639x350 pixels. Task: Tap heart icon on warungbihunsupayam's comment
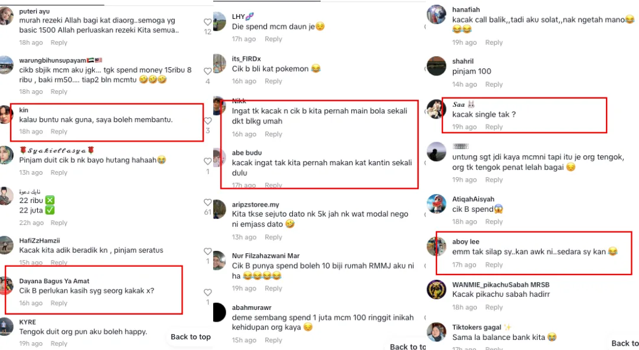pyautogui.click(x=207, y=71)
